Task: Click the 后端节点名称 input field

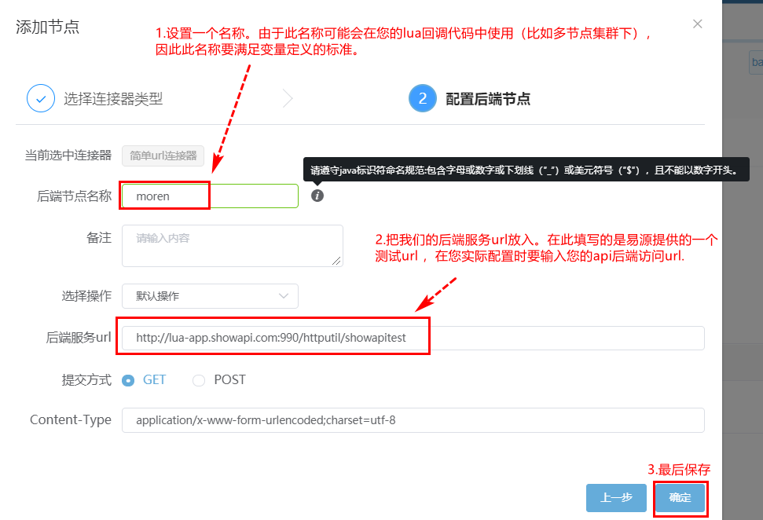Action: [210, 196]
